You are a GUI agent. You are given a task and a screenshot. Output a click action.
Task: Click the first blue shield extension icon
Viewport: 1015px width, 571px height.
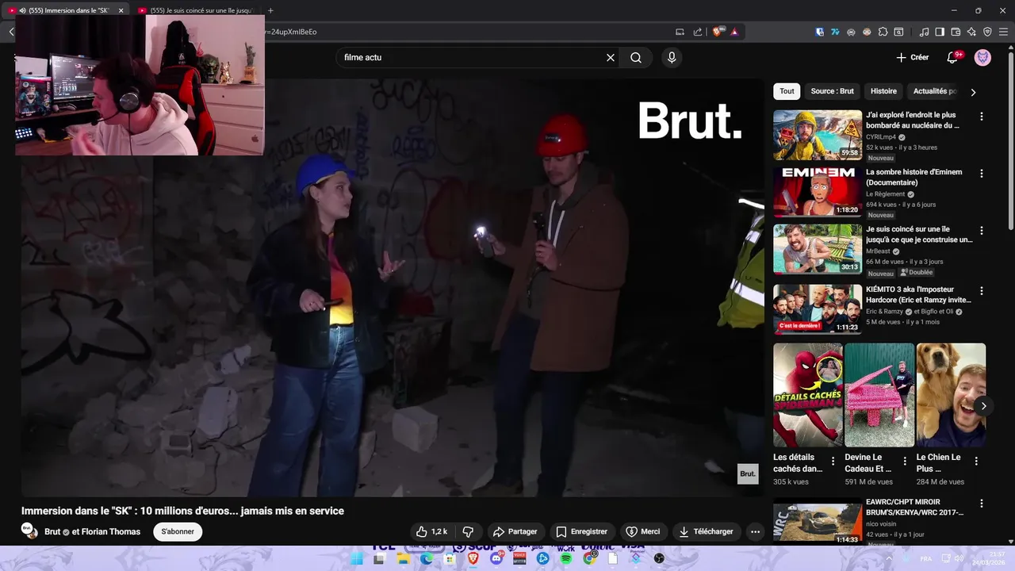(820, 32)
